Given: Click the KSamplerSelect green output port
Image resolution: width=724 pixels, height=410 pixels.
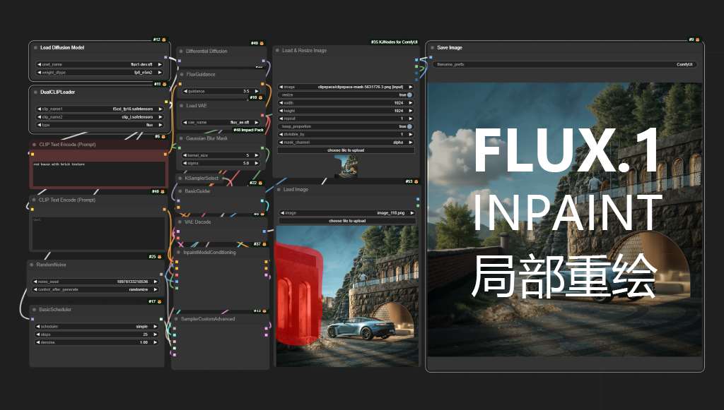Looking at the screenshot, I should 223,179.
